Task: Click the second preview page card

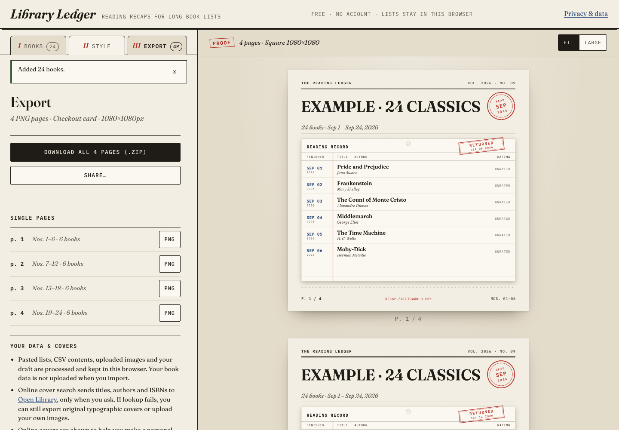Action: pos(408,384)
